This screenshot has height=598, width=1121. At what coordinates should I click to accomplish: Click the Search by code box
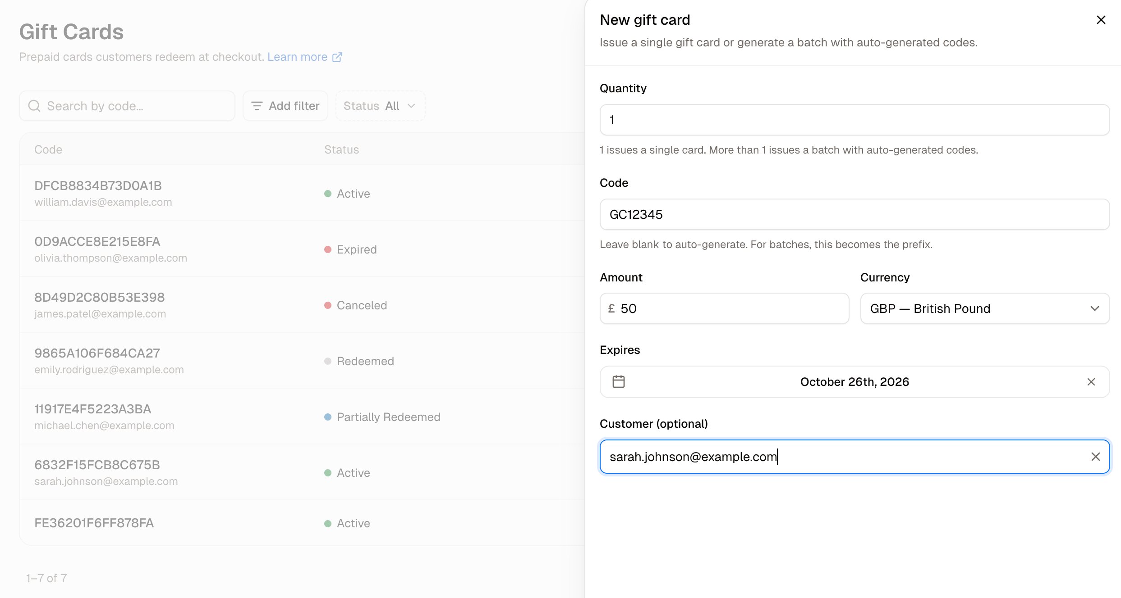tap(127, 106)
